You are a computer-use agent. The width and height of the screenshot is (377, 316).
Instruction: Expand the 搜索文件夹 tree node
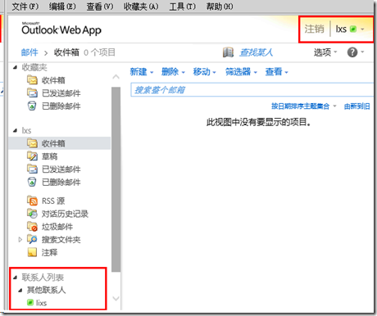[x=20, y=240]
